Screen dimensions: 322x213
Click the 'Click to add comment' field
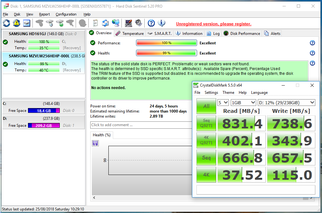140,125
